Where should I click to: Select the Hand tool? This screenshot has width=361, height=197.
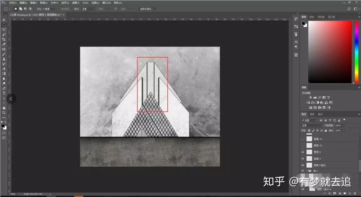pyautogui.click(x=4, y=108)
